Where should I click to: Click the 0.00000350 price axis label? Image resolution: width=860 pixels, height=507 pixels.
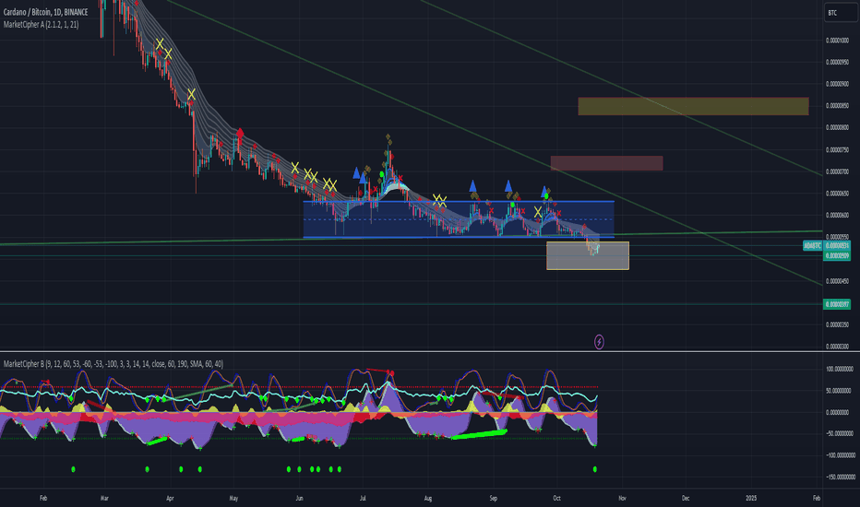[x=837, y=324]
